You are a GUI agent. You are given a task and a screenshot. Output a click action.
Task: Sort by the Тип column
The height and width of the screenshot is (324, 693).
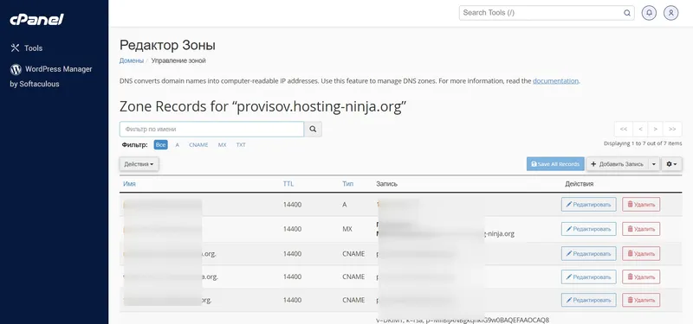coord(347,184)
